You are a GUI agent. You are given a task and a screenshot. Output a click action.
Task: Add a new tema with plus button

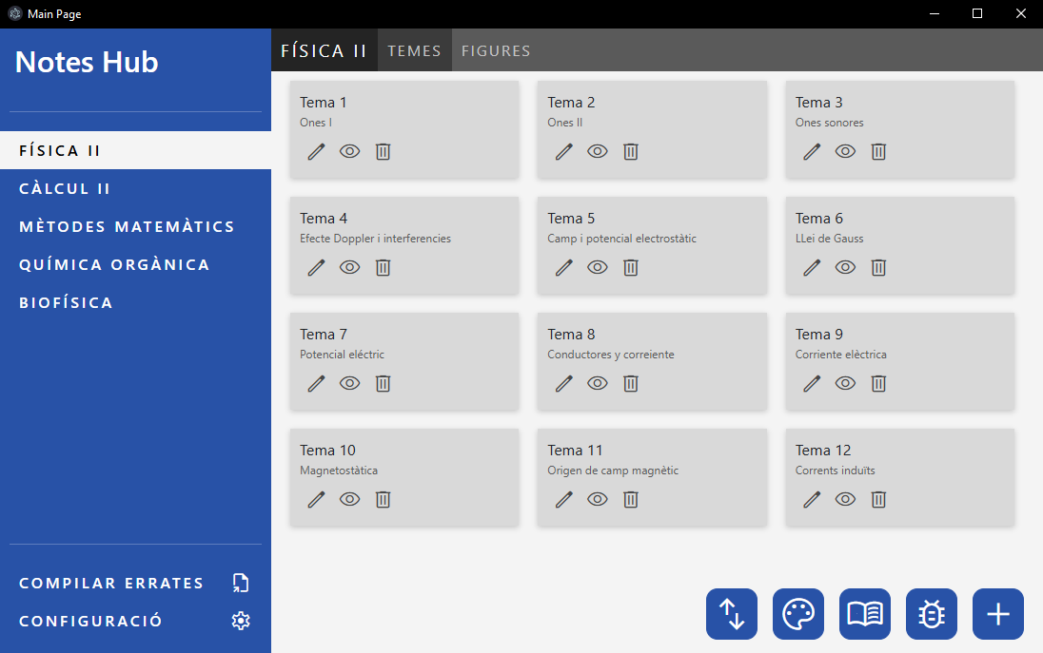pyautogui.click(x=997, y=614)
